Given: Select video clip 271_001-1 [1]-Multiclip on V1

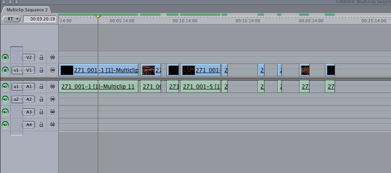Looking at the screenshot, I should point(99,70).
